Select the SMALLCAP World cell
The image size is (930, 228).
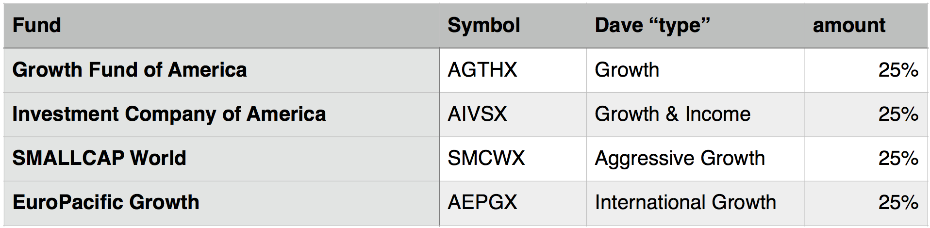(221, 159)
